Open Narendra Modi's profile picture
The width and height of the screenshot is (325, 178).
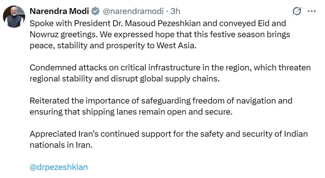click(14, 17)
